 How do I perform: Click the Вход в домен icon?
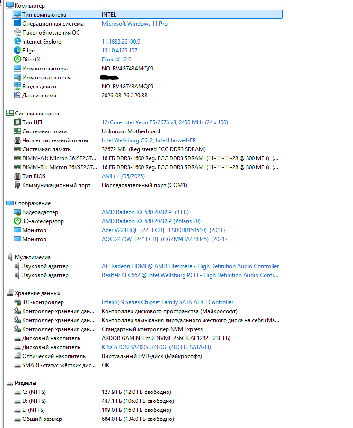[x=17, y=87]
